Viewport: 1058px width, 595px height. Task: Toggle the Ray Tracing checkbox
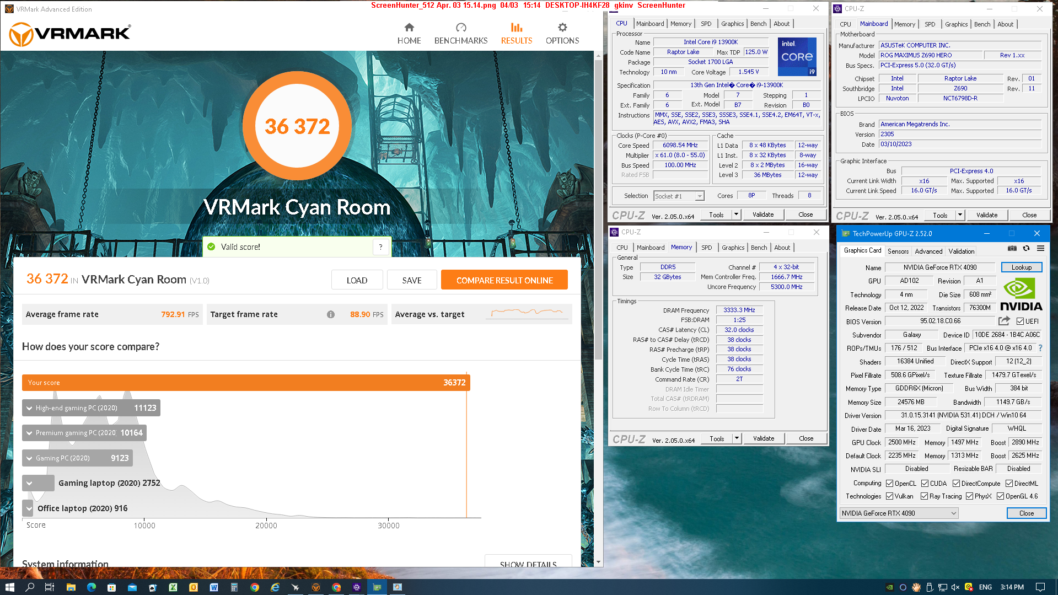[924, 496]
